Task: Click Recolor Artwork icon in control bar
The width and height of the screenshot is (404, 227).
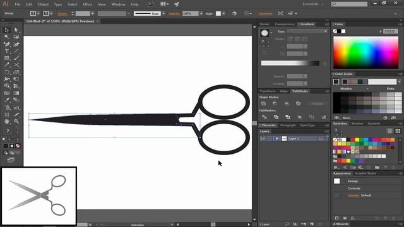Action: click(234, 13)
